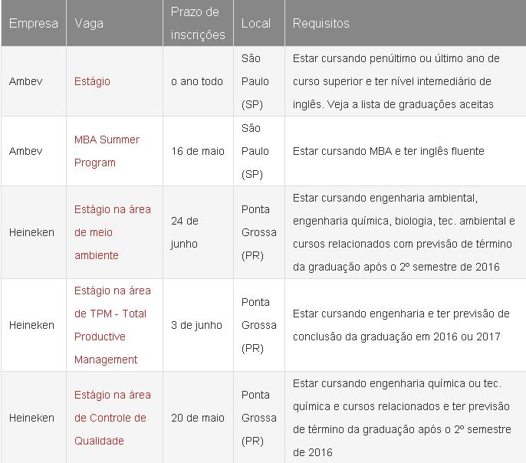Open the "MBA Summer Program" link

(107, 151)
